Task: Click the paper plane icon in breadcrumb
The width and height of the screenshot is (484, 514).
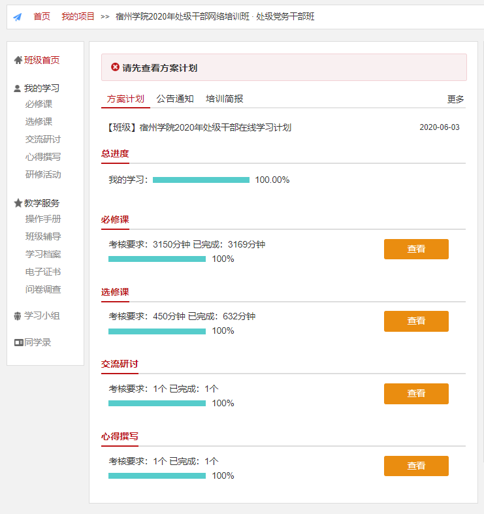Action: coord(18,17)
